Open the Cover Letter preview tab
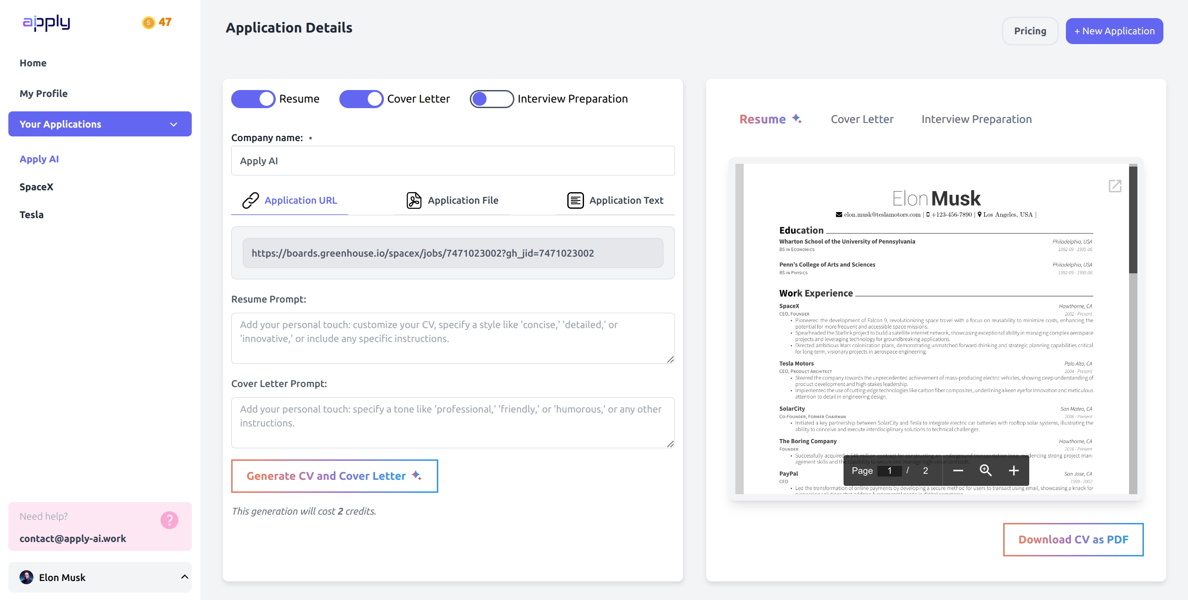This screenshot has width=1188, height=600. pos(862,119)
